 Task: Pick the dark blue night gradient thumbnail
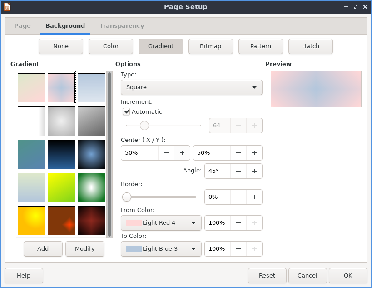pyautogui.click(x=61, y=154)
